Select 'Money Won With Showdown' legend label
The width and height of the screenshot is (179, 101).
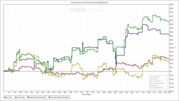[x=37, y=97]
